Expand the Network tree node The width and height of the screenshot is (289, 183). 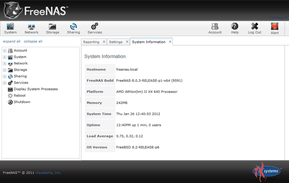5,64
